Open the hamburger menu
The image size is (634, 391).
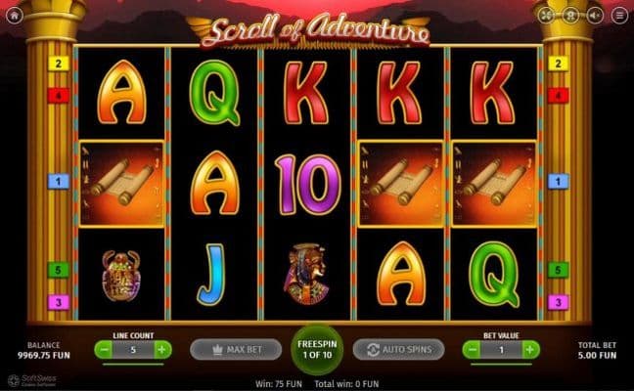click(619, 16)
